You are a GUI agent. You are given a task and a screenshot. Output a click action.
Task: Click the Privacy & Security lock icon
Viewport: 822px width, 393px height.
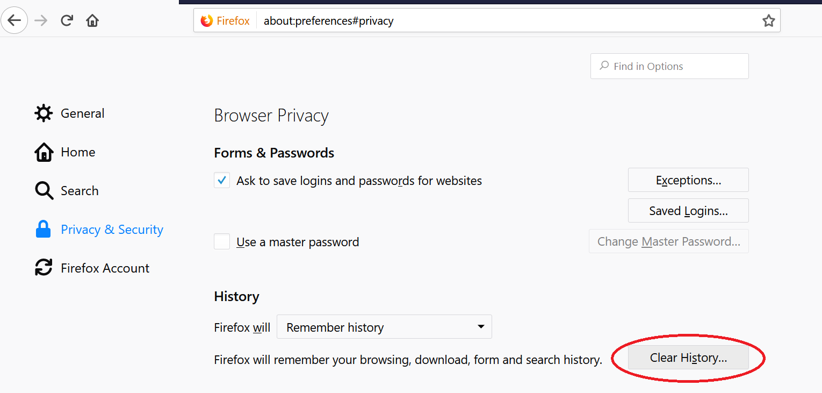(x=43, y=230)
